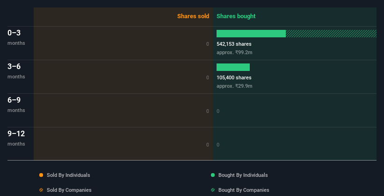Click the 6–9 months row label
384x196 pixels.
pos(16,105)
